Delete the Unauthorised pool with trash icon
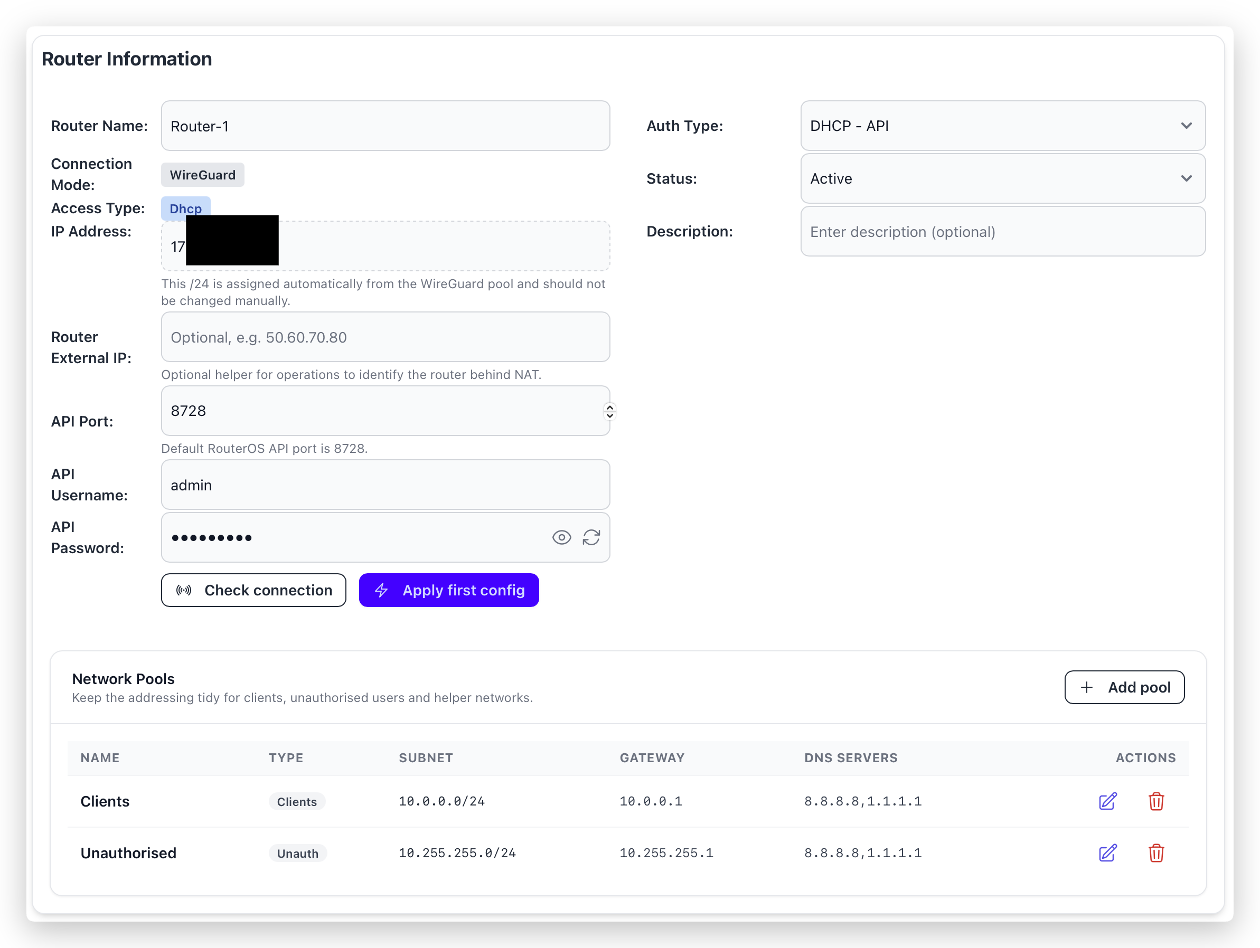 click(x=1156, y=853)
